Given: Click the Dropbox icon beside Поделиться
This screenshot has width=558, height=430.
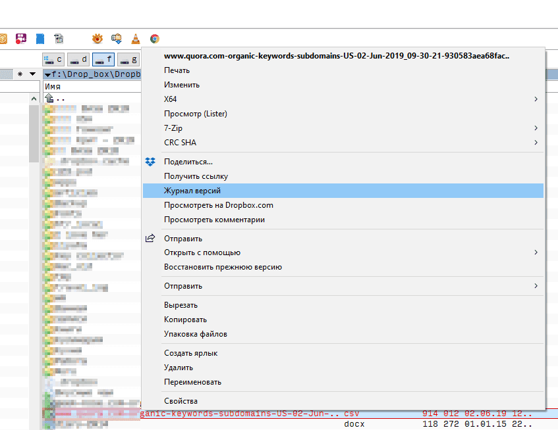Looking at the screenshot, I should tap(151, 162).
